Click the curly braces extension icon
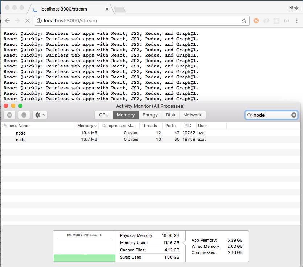The width and height of the screenshot is (303, 267). 287,21
